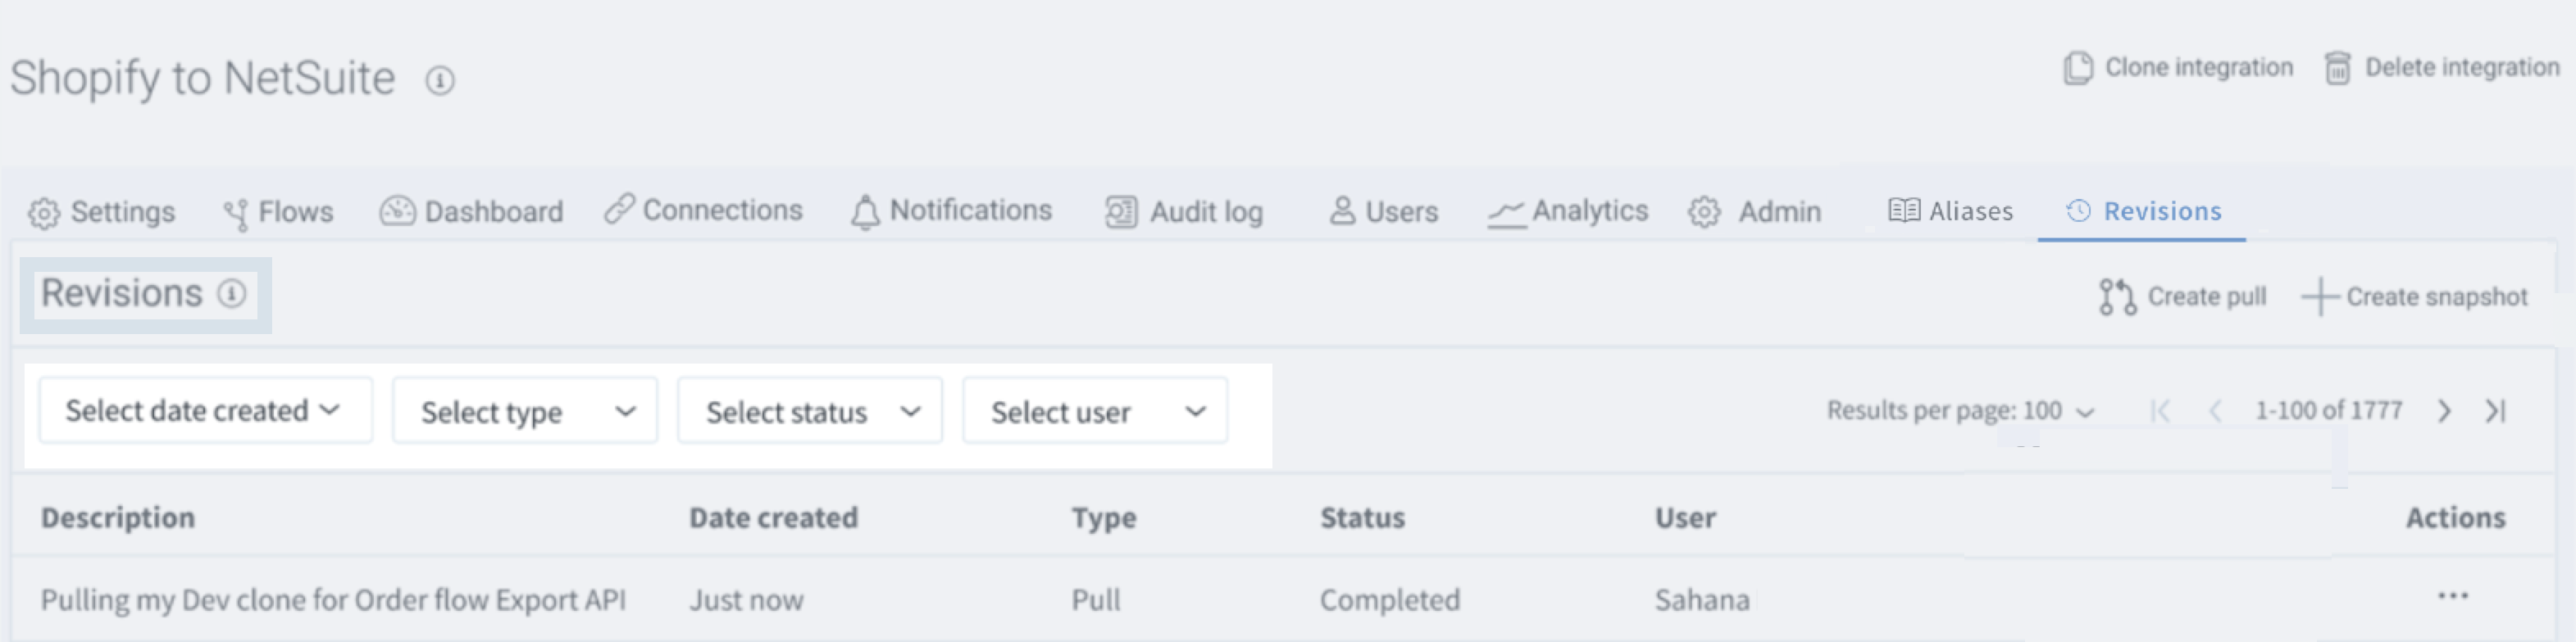Click the 'Sahana' user cell
The image size is (2576, 642).
click(1702, 600)
